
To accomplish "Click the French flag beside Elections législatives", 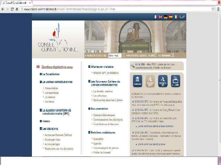I will tap(38, 67).
